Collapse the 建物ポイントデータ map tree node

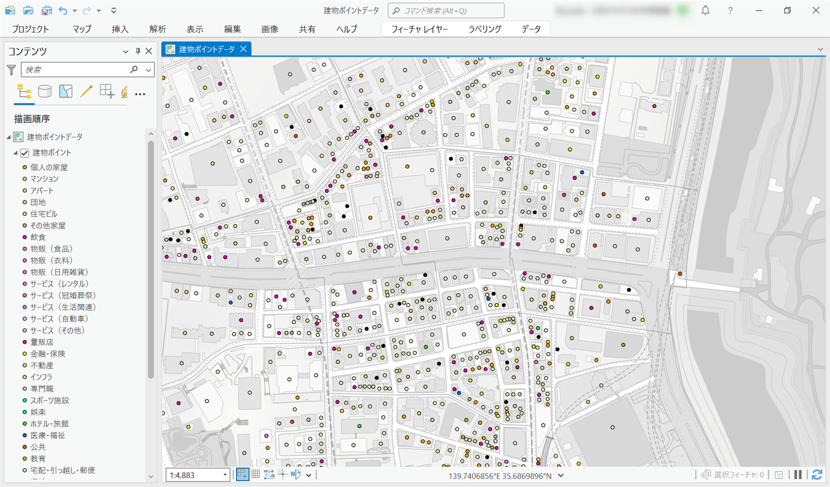pos(8,137)
